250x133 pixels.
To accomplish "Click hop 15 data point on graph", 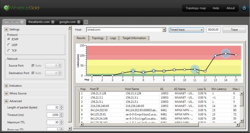I will 236,55.
